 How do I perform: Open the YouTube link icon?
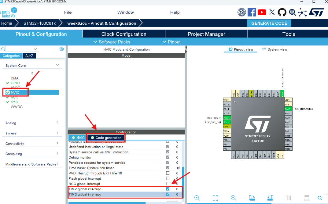262,12
